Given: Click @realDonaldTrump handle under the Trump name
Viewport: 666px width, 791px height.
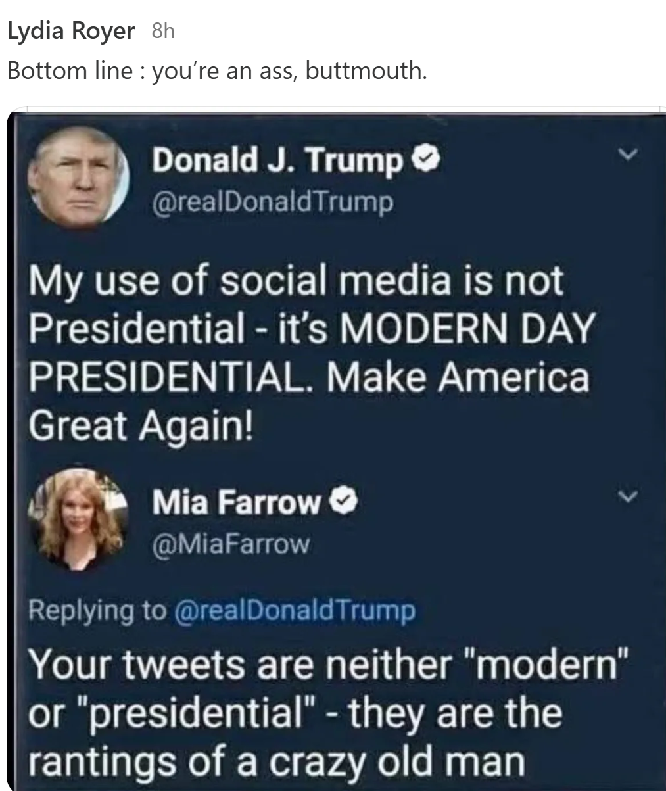Looking at the screenshot, I should tap(273, 201).
